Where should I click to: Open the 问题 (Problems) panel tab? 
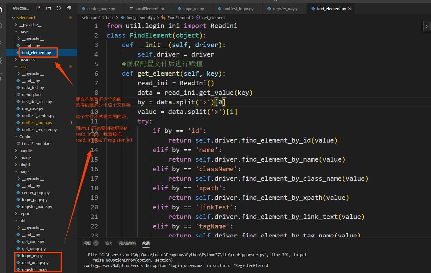click(x=87, y=243)
